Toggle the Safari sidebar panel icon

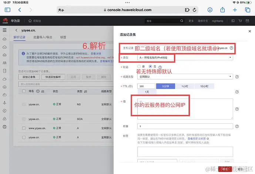[x=7, y=10]
